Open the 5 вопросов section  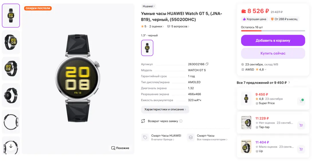click(x=178, y=26)
